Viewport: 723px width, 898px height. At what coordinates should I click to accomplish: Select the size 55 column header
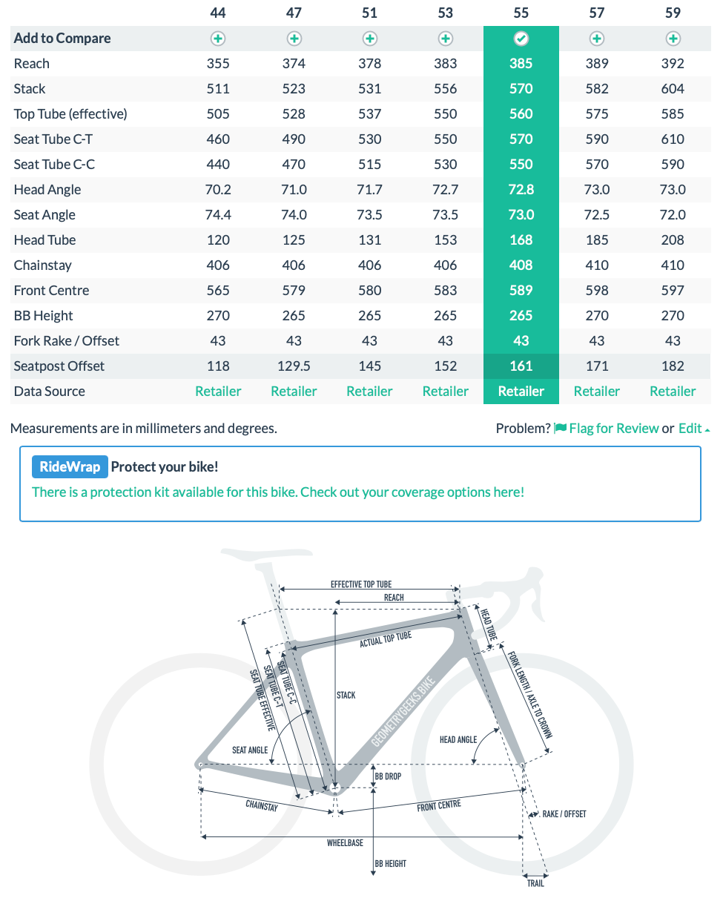click(x=521, y=13)
